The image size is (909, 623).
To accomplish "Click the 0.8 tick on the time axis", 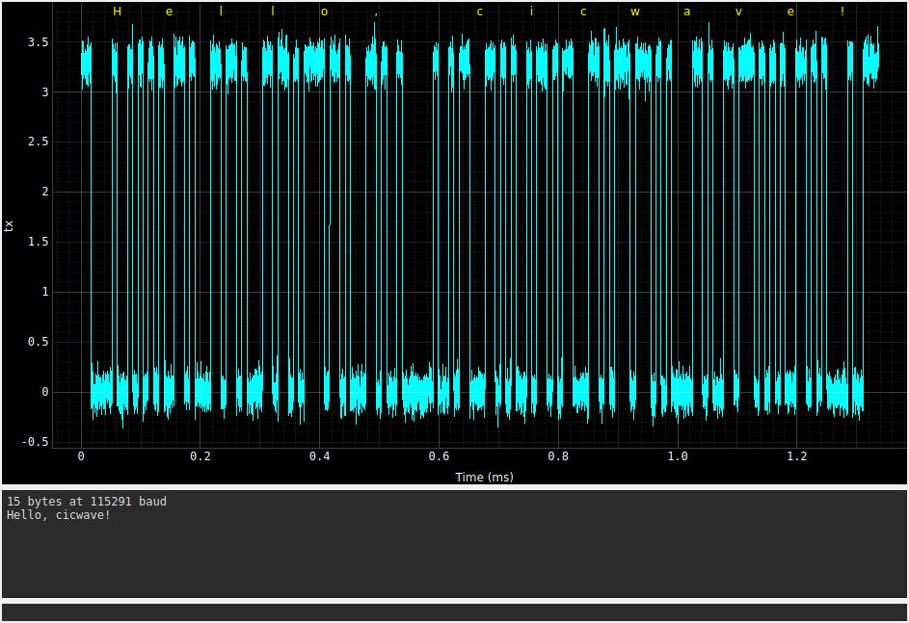I will click(558, 456).
